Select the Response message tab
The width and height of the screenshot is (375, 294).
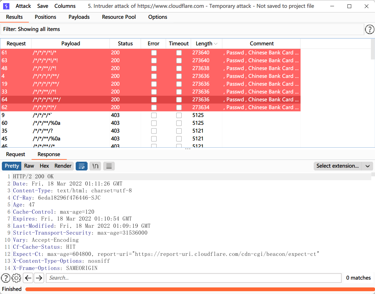pos(49,154)
